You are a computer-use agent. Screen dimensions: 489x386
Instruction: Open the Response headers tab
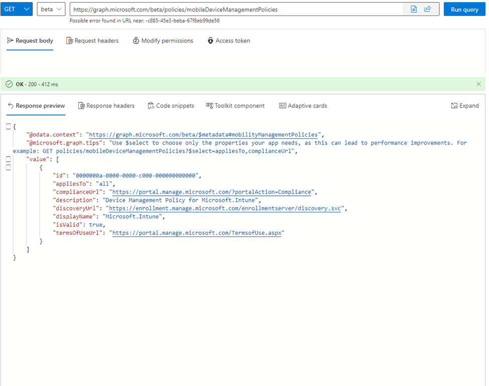tap(106, 106)
